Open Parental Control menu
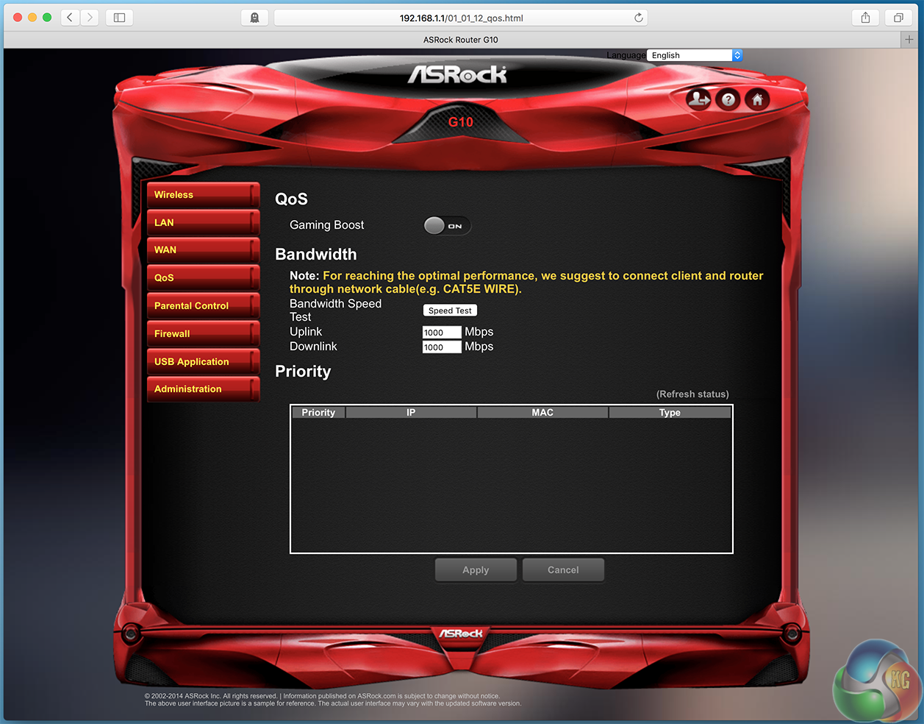924x724 pixels. [x=203, y=306]
